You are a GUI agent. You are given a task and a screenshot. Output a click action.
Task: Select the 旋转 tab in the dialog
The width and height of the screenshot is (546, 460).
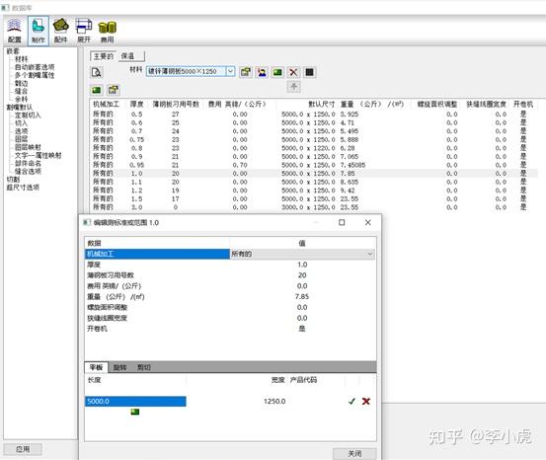(119, 367)
